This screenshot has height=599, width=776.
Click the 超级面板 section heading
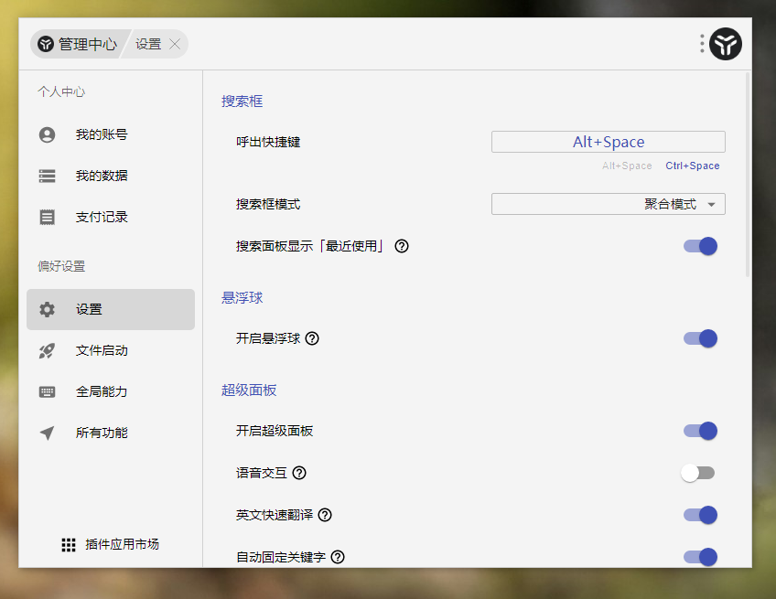pyautogui.click(x=249, y=390)
